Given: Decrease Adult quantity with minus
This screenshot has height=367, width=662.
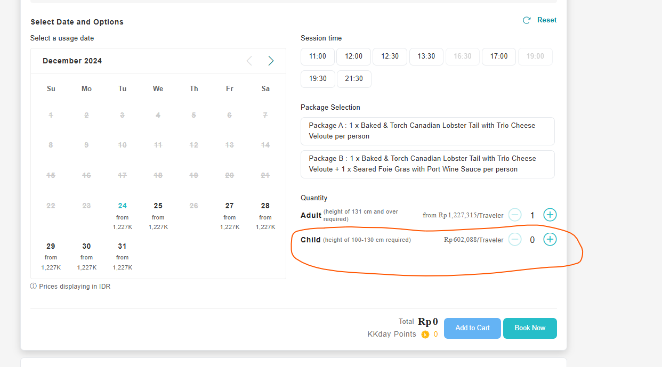Looking at the screenshot, I should point(515,215).
